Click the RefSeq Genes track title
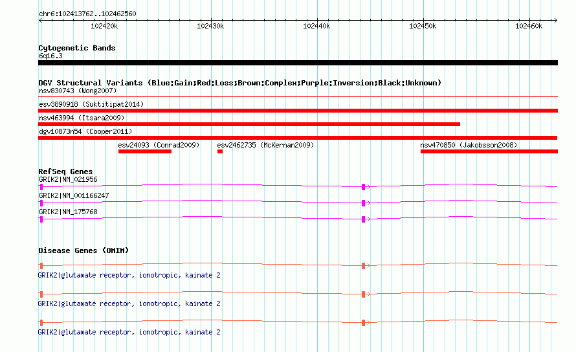The width and height of the screenshot is (576, 352). click(65, 171)
